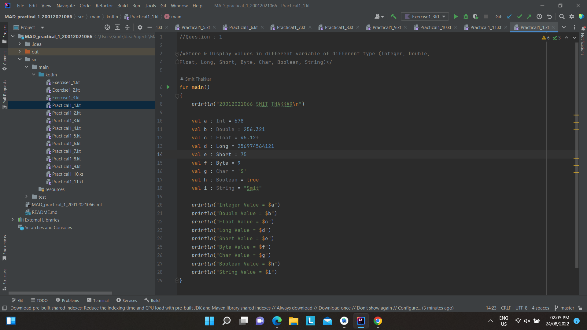Open the Problems tool window

(67, 300)
